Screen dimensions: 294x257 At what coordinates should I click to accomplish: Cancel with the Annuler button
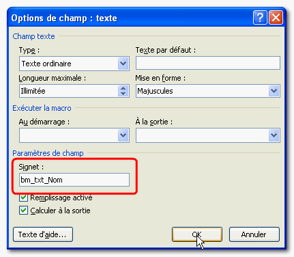pyautogui.click(x=254, y=234)
